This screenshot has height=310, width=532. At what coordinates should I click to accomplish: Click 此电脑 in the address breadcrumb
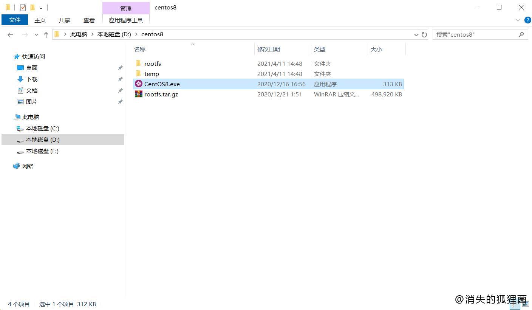coord(79,34)
